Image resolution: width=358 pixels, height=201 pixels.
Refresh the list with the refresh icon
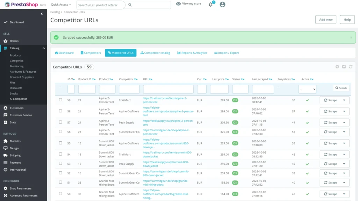[x=351, y=67]
